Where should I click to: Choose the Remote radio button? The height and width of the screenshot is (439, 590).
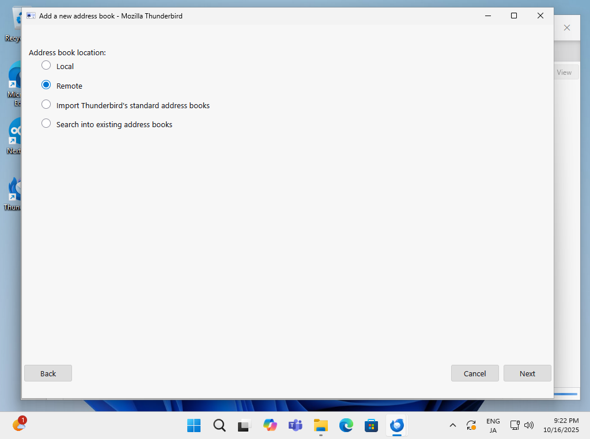click(47, 85)
